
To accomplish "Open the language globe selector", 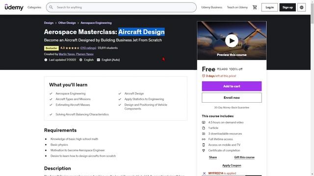I will 301,7.
